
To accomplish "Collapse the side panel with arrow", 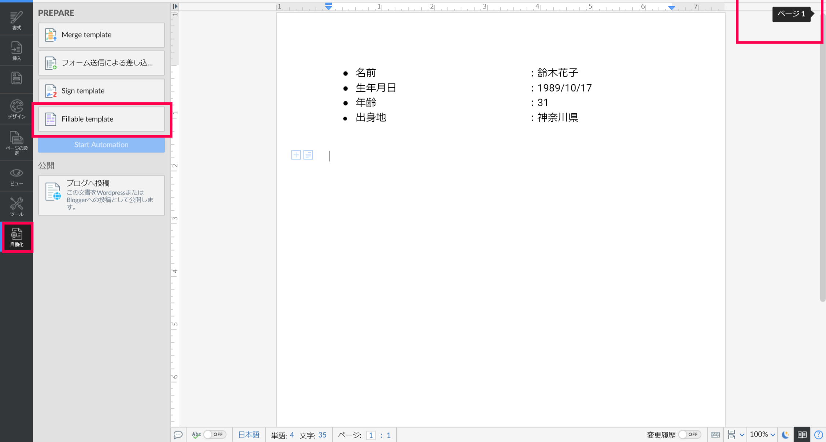I will click(x=175, y=6).
